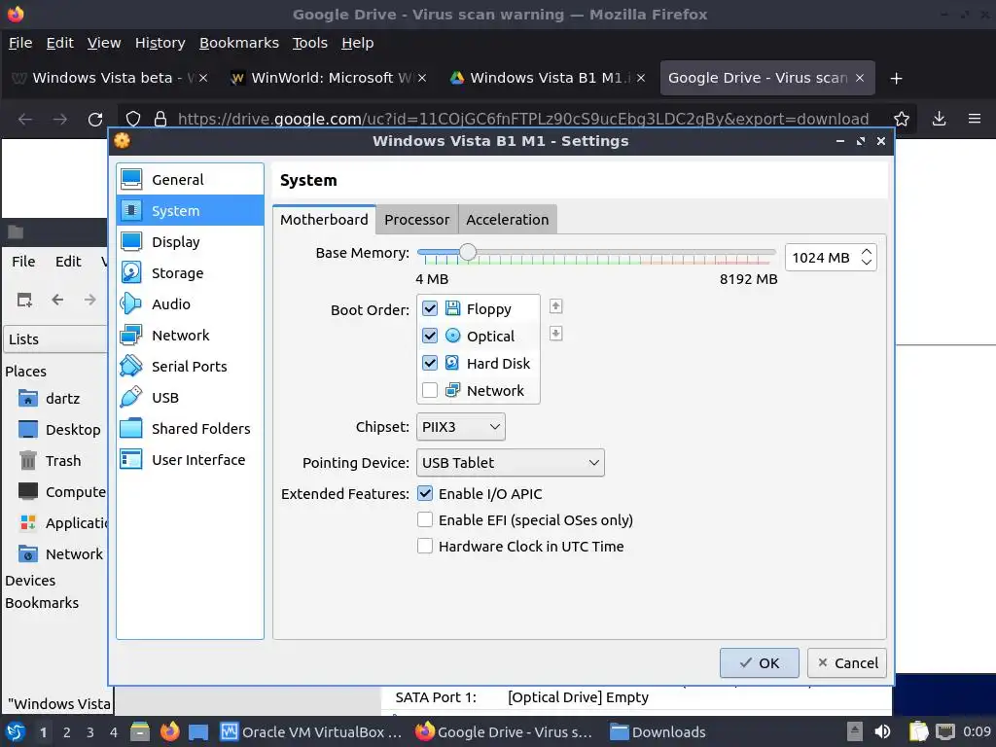Click Cancel button in Settings
The image size is (996, 747).
point(847,663)
